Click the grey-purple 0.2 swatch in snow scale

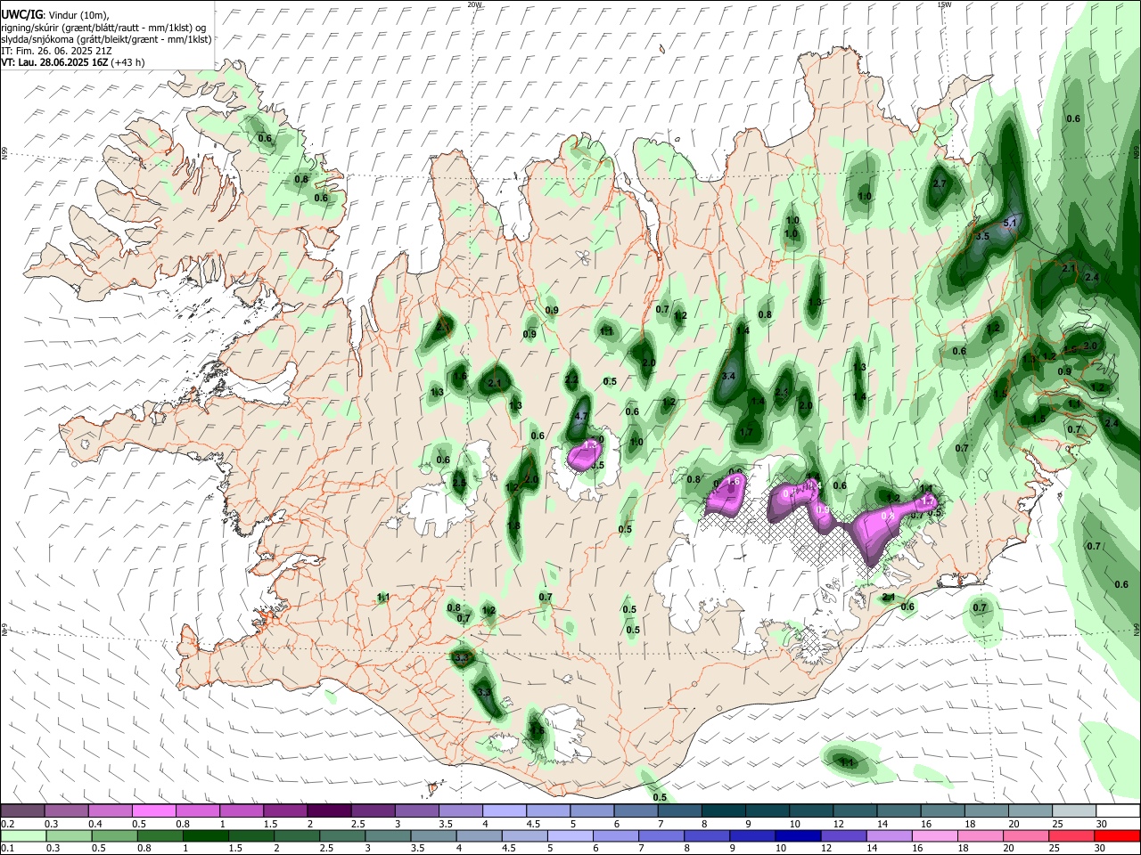tap(22, 811)
